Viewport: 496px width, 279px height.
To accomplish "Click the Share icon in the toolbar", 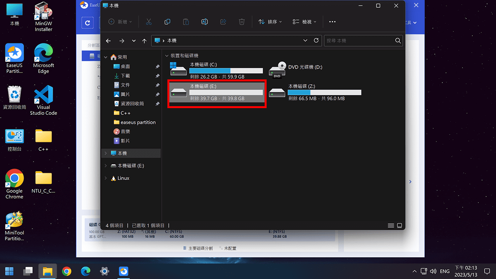I will click(223, 22).
